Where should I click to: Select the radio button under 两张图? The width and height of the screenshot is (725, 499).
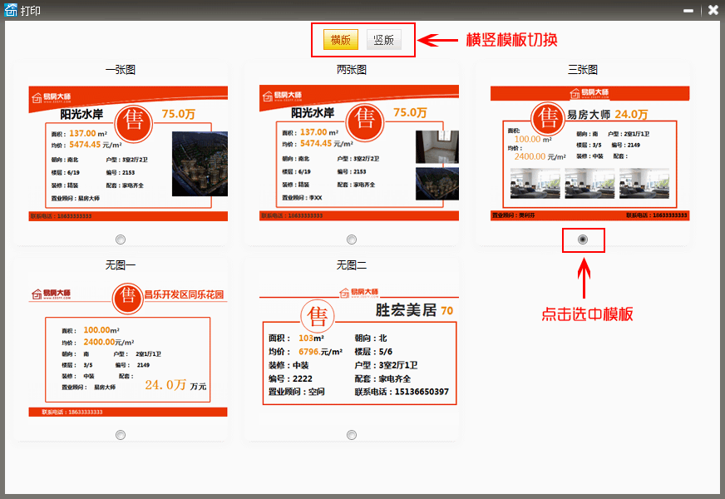pyautogui.click(x=352, y=240)
